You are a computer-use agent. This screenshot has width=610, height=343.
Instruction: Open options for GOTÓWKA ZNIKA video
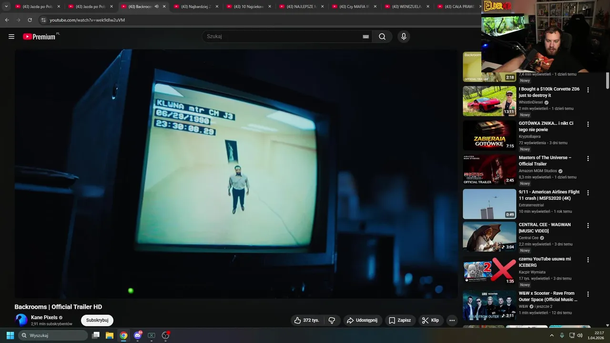(588, 124)
